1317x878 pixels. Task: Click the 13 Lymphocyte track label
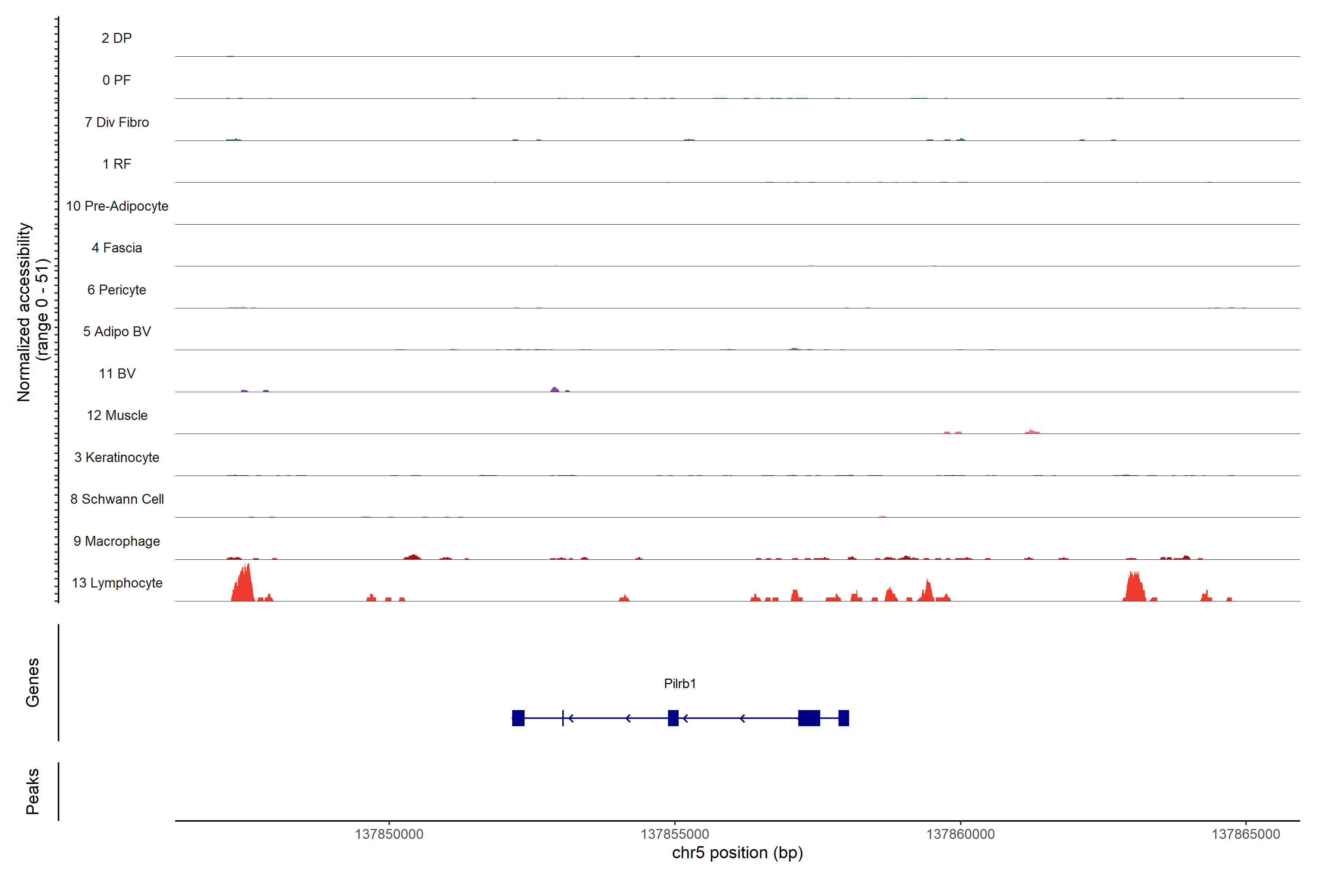point(117,583)
